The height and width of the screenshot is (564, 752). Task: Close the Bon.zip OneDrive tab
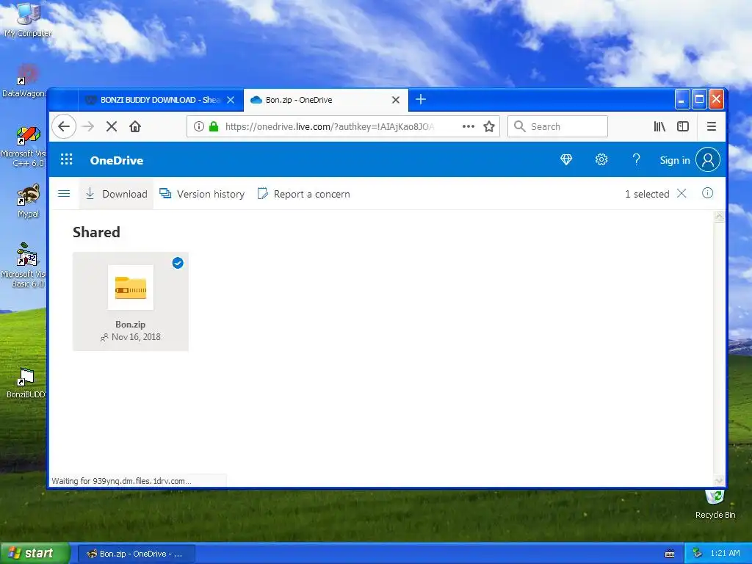[x=396, y=100]
